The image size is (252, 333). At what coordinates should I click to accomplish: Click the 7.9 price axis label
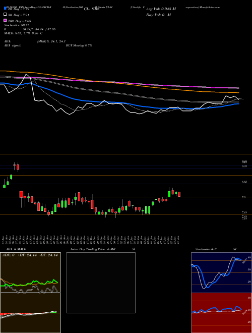(x=244, y=197)
